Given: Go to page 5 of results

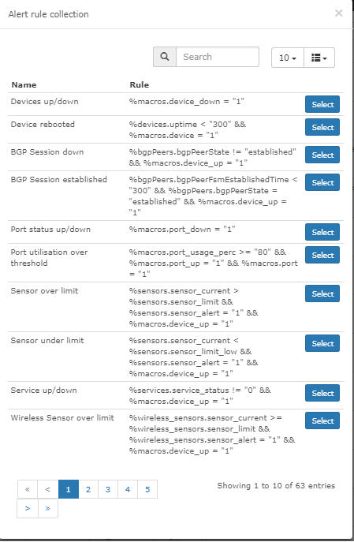Looking at the screenshot, I should point(147,489).
